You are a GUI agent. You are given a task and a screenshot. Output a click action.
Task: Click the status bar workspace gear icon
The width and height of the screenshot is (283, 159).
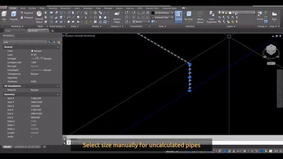[x=245, y=151]
